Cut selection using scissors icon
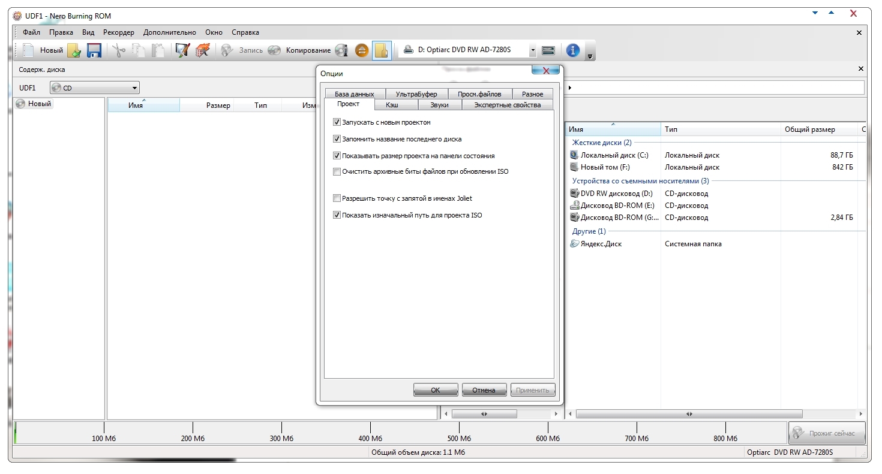Screen dimensions: 882x474 pyautogui.click(x=118, y=50)
